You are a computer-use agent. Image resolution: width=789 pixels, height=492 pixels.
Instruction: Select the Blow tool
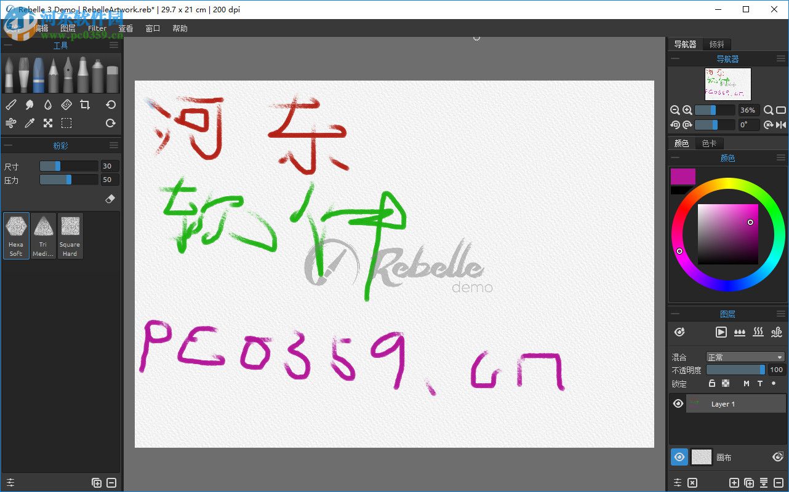click(10, 122)
